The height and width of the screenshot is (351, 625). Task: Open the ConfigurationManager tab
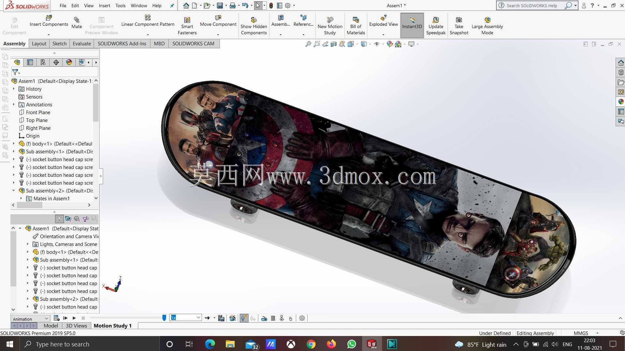click(43, 62)
